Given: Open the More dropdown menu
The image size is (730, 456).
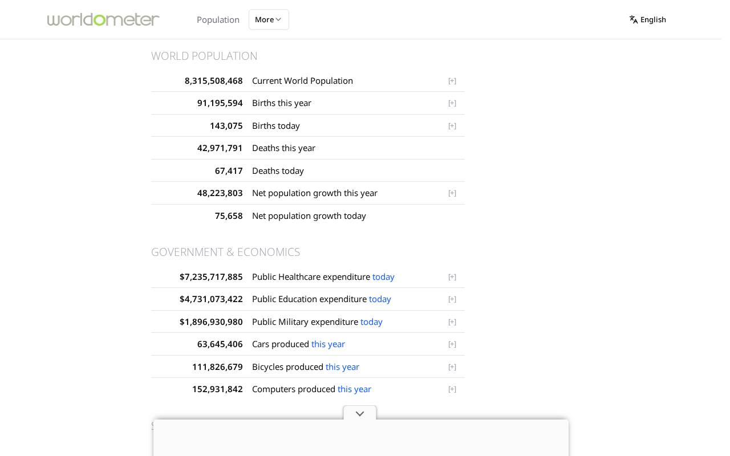Looking at the screenshot, I should tap(269, 19).
